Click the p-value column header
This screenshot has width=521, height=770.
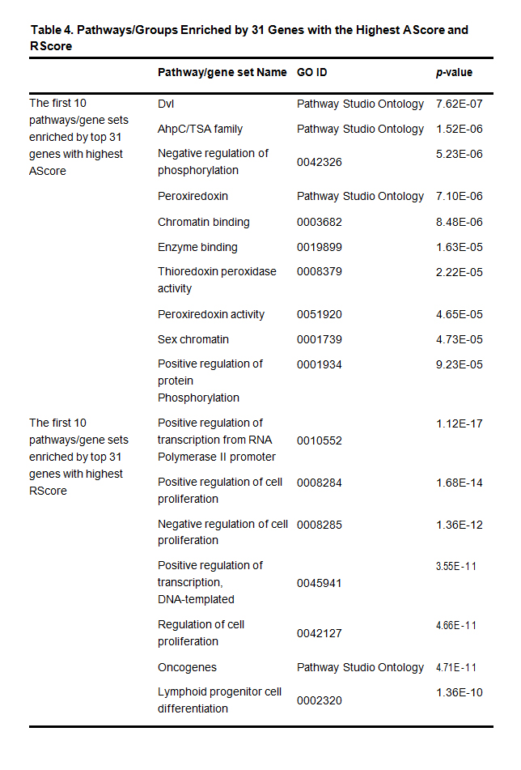pyautogui.click(x=454, y=72)
